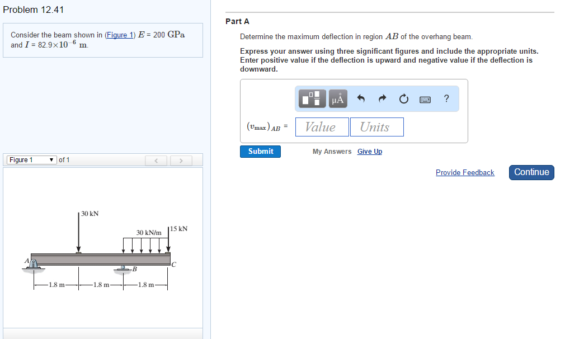Viewport: 565px width, 339px height.
Task: Reset the answer box with refresh icon
Action: 404,98
